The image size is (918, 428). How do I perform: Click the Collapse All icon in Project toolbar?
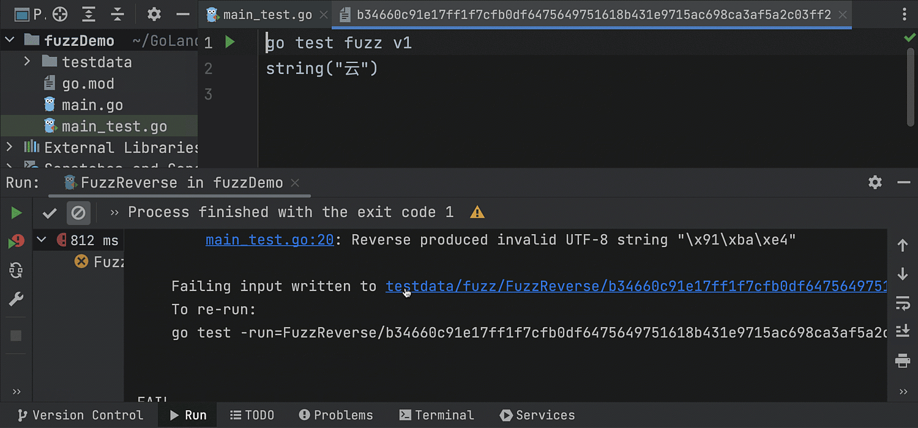(x=118, y=14)
